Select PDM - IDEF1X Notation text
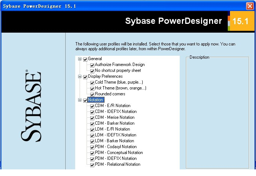Screen dimensions: 256x176 pyautogui.click(x=116, y=159)
